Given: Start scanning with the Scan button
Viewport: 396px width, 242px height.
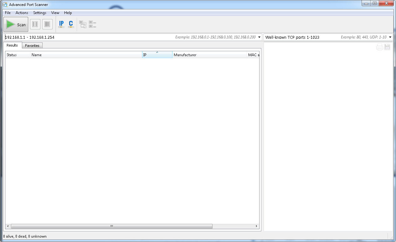Looking at the screenshot, I should click(x=16, y=24).
